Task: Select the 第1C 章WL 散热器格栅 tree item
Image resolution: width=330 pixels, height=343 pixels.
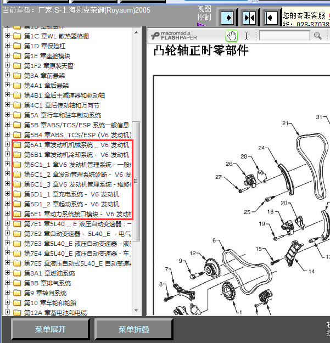Action: click(x=57, y=36)
